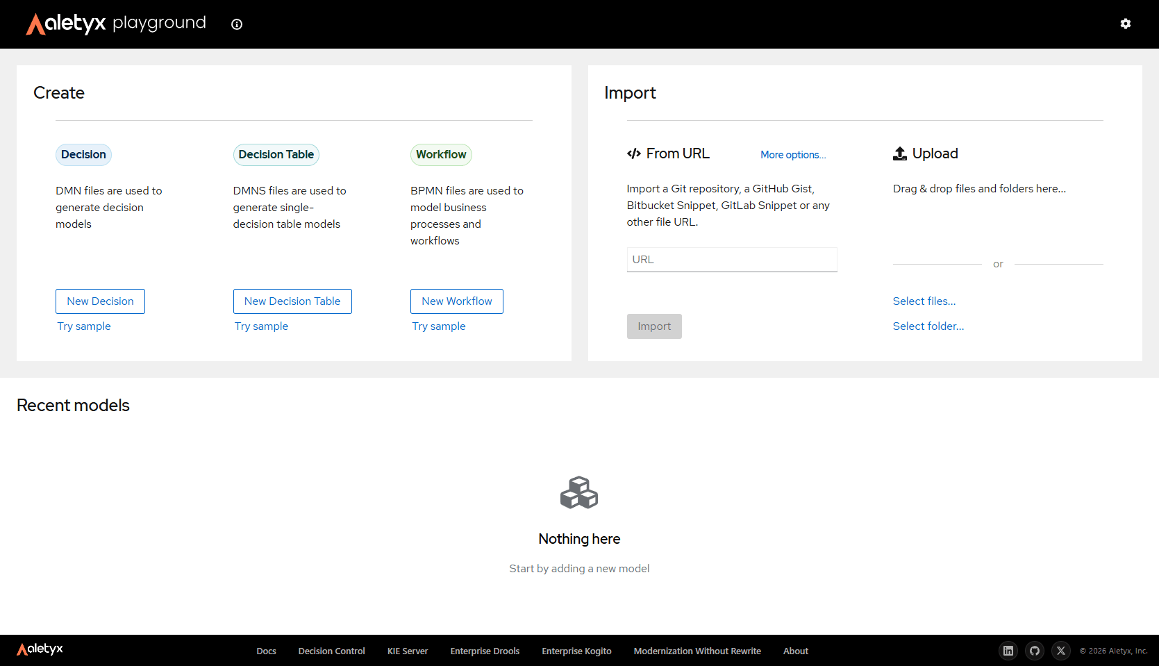Open Modernization Without Rewrite link

click(x=697, y=651)
